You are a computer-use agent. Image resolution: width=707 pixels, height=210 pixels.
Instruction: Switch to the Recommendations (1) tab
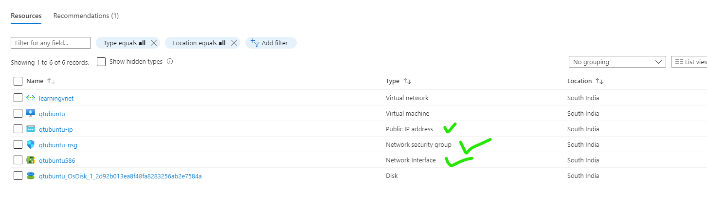(x=86, y=16)
